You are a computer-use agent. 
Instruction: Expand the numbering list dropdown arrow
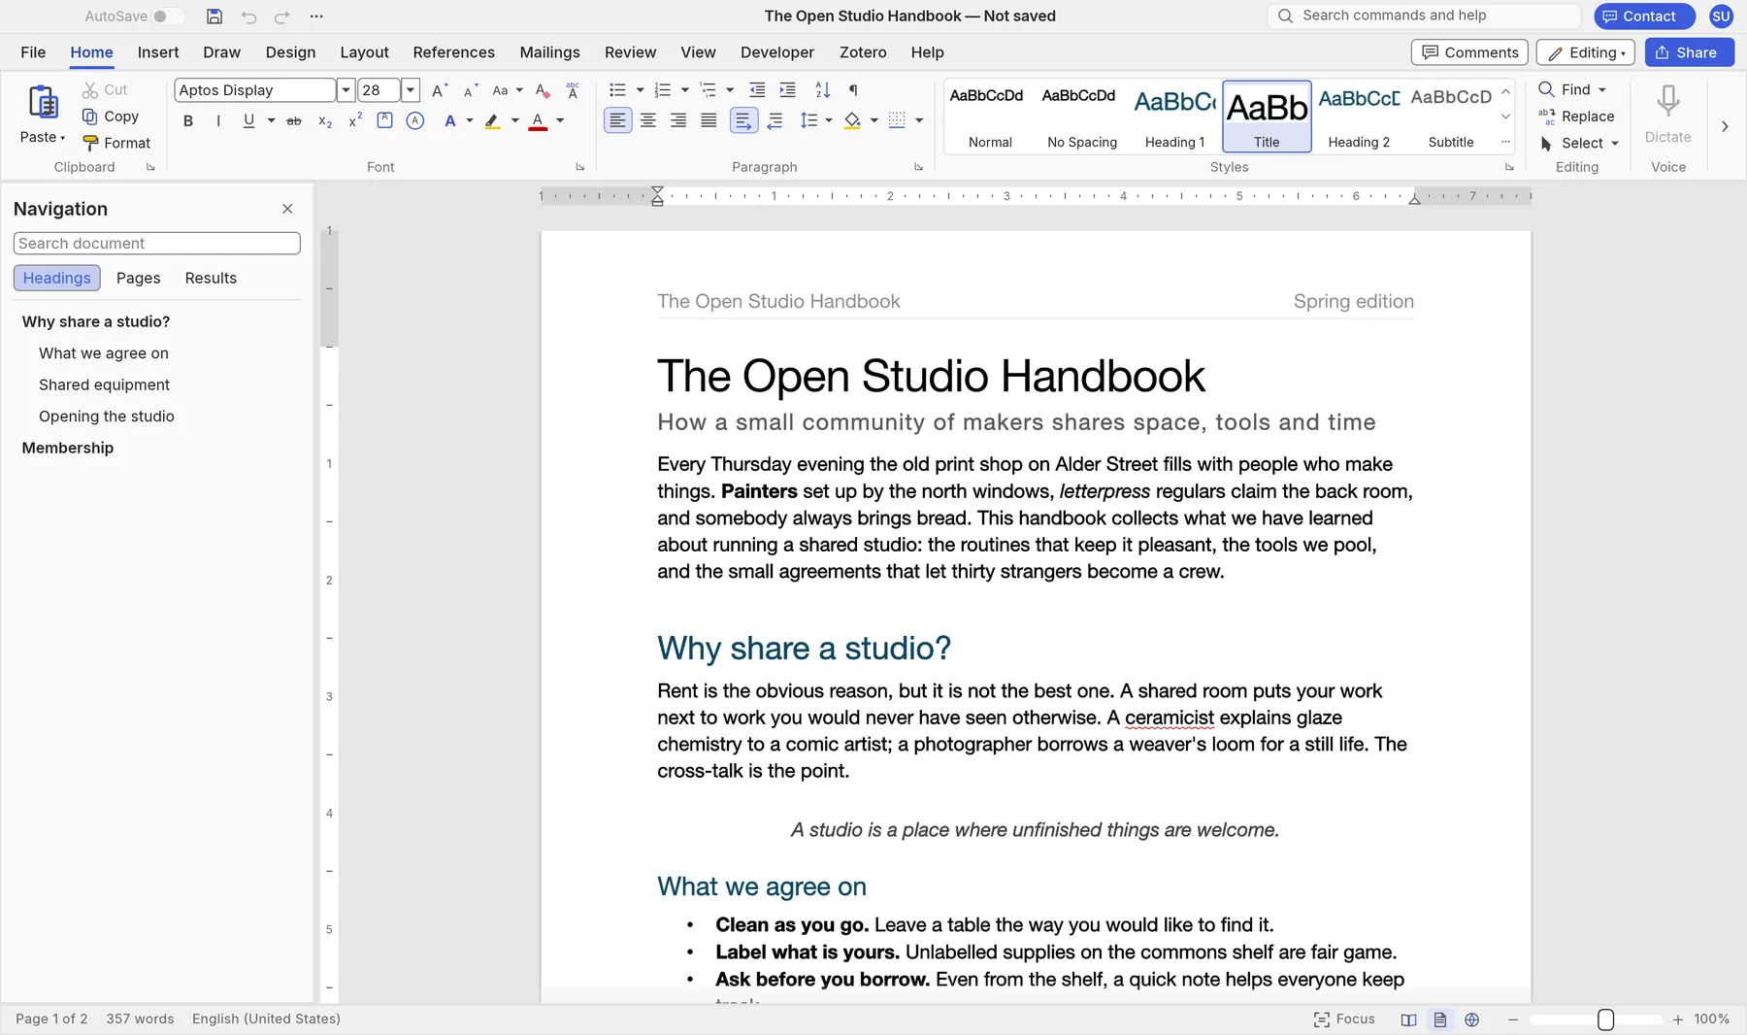click(685, 90)
